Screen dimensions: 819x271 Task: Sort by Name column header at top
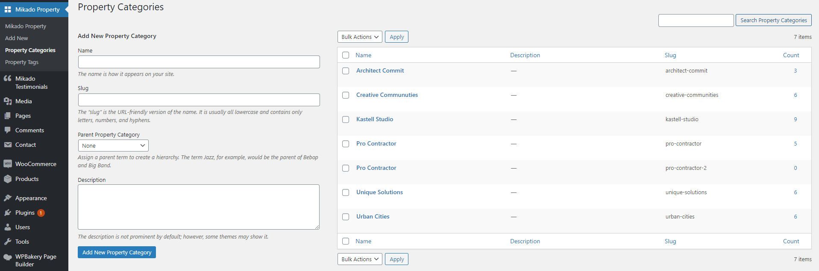363,55
